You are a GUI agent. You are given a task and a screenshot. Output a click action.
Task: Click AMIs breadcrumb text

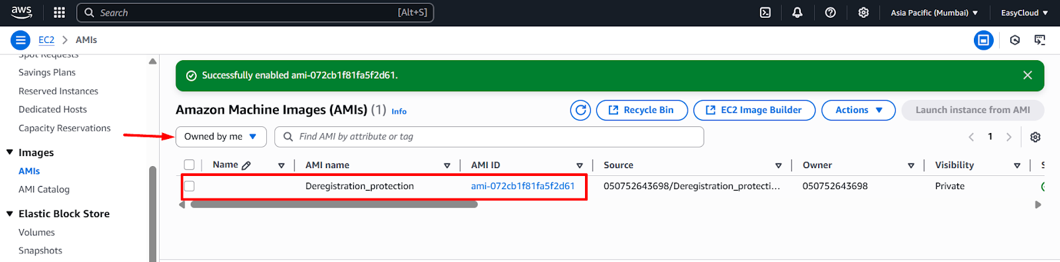[86, 40]
